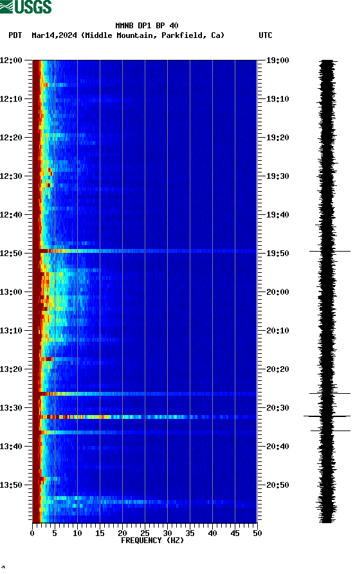Click the 19:50 UTC time label
This screenshot has width=355, height=574.
[x=278, y=254]
